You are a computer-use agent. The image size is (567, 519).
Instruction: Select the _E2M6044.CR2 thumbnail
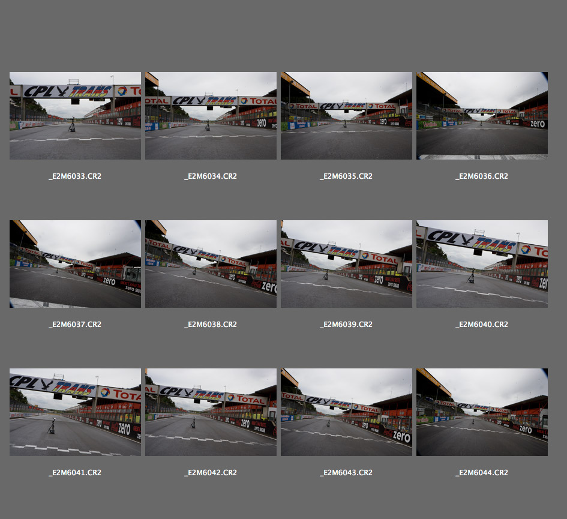(482, 412)
